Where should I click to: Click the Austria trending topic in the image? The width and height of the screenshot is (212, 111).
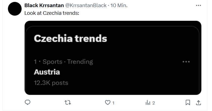(47, 72)
